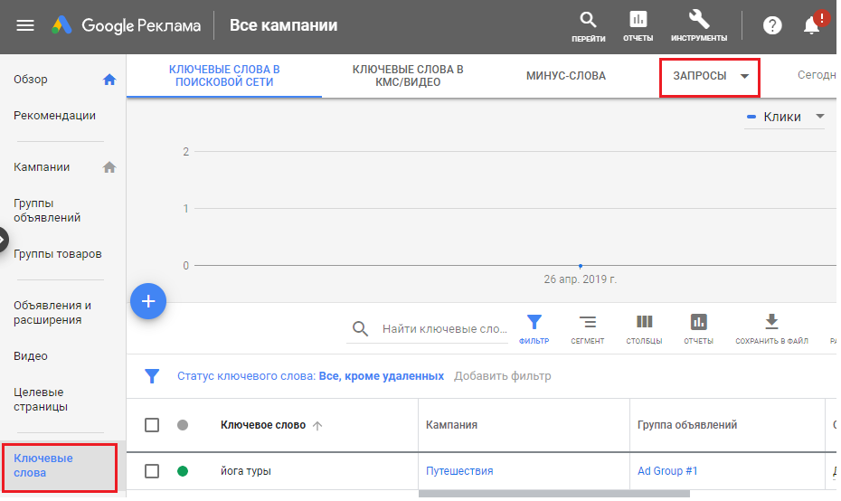The width and height of the screenshot is (841, 501).
Task: Toggle the select-all checkbox in table header
Action: click(152, 425)
